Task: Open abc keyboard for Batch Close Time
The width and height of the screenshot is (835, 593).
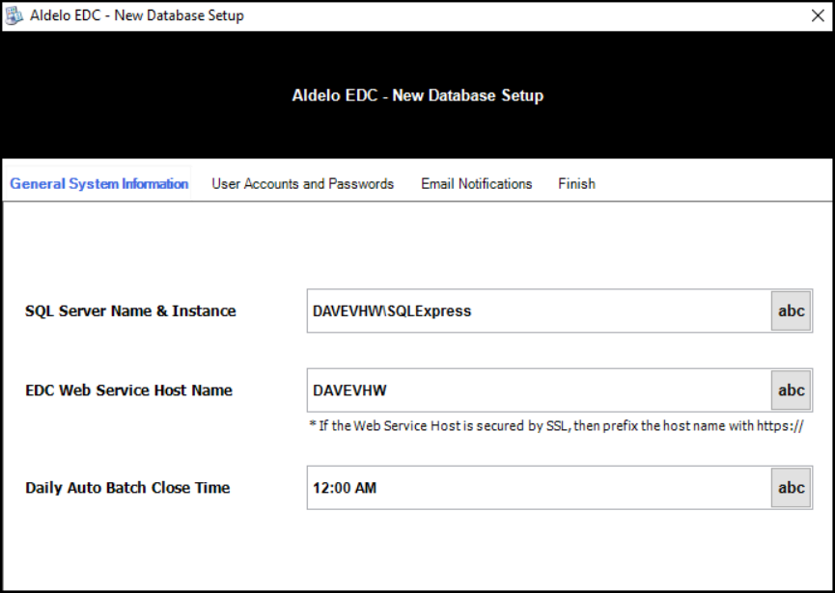Action: (792, 488)
